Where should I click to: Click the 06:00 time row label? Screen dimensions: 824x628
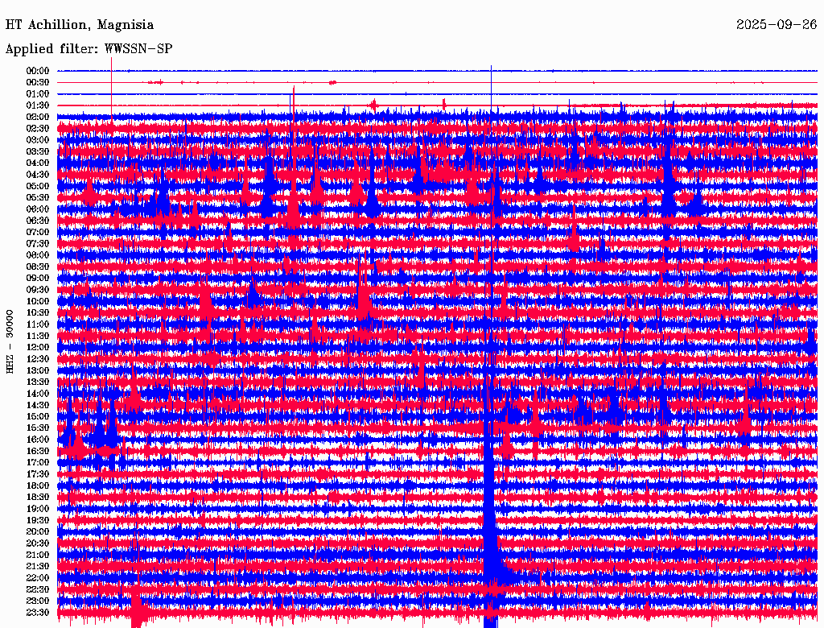pyautogui.click(x=38, y=209)
